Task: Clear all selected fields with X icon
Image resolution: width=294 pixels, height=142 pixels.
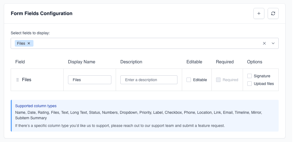Action: coord(264,43)
